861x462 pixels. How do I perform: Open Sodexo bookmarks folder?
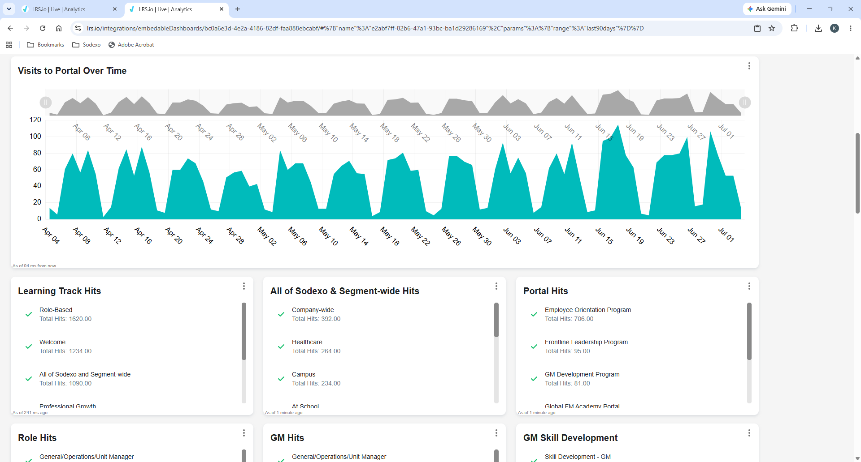(87, 45)
